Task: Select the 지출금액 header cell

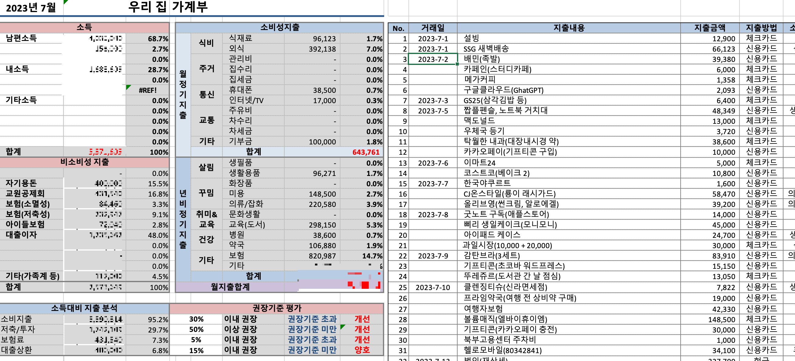Action: [x=709, y=28]
